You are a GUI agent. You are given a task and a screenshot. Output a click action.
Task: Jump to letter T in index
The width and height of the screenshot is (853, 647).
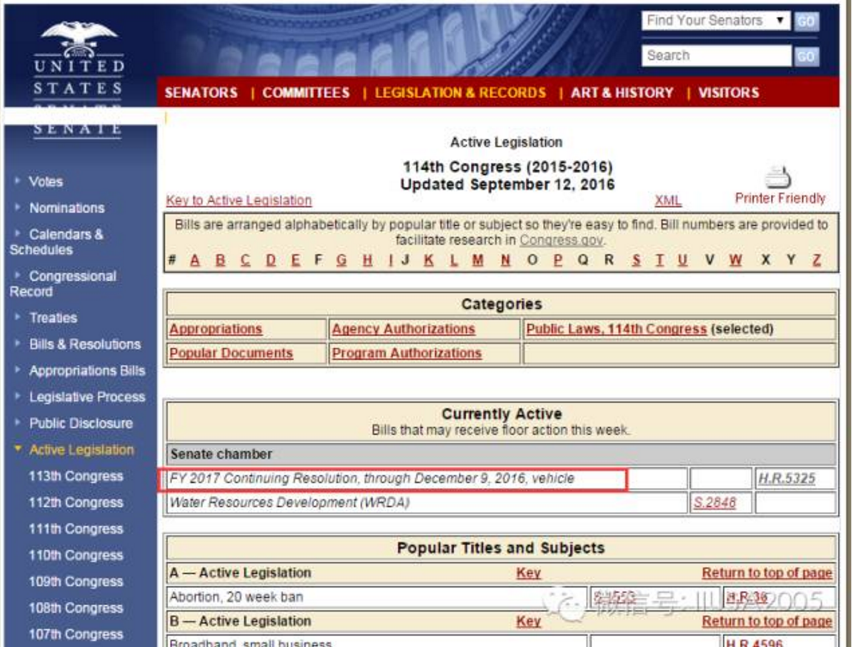(659, 261)
